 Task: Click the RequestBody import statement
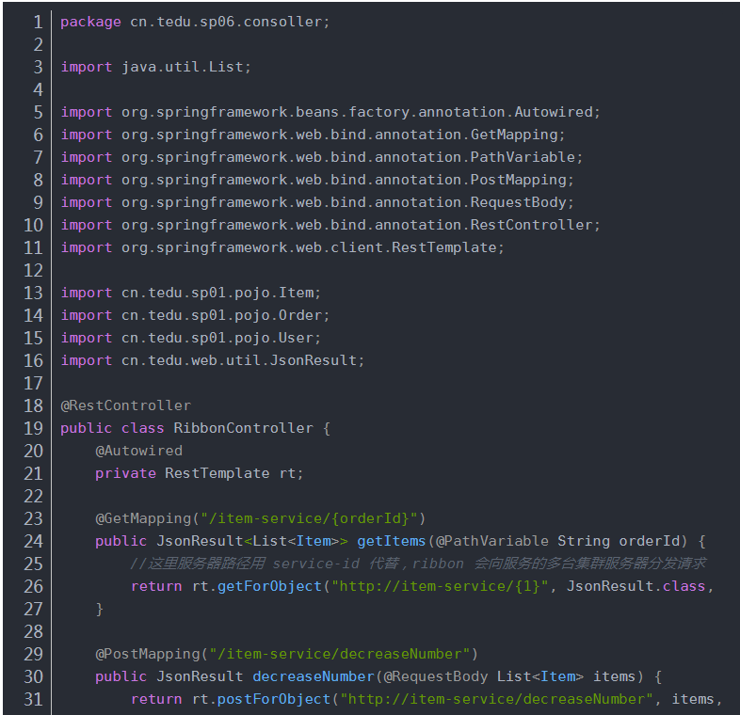click(x=317, y=203)
